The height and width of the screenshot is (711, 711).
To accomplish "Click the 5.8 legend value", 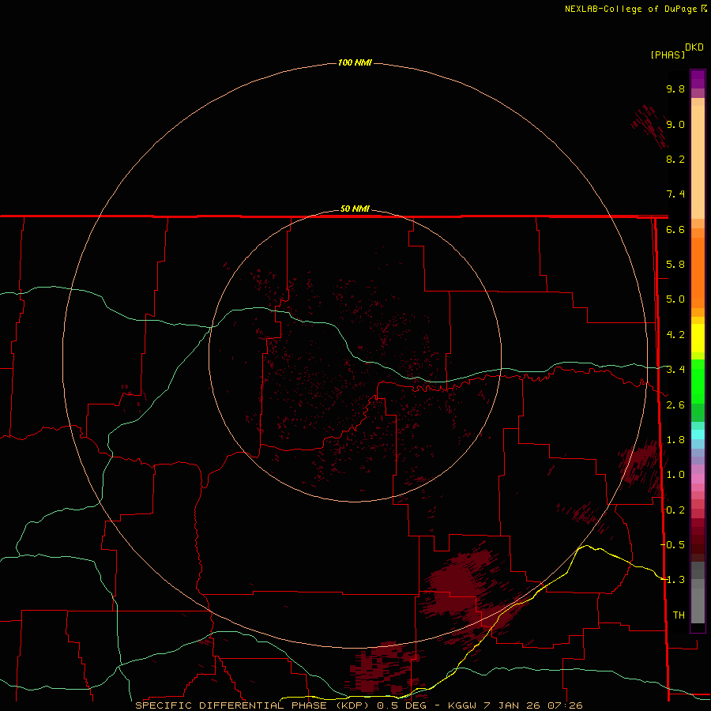I will 675,265.
